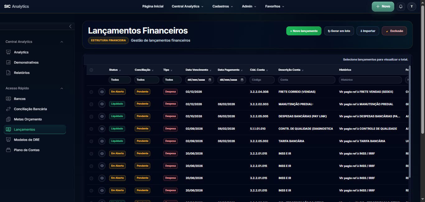The width and height of the screenshot is (425, 202).
Task: Open the Cadastros menu dropdown
Action: tap(222, 7)
